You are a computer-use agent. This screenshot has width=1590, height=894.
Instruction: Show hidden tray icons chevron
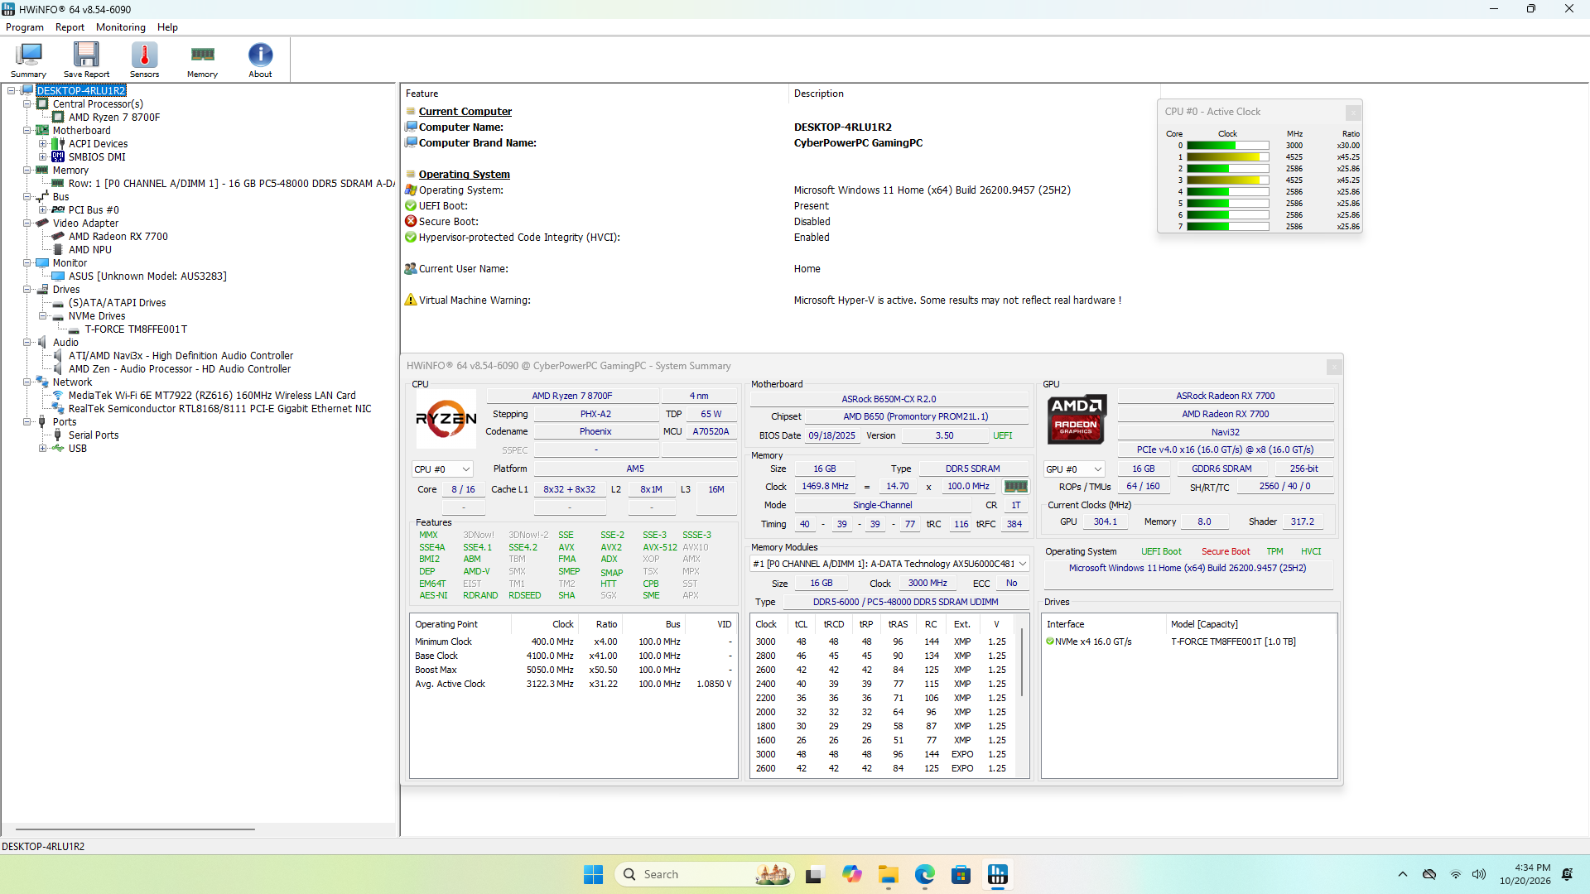coord(1403,874)
